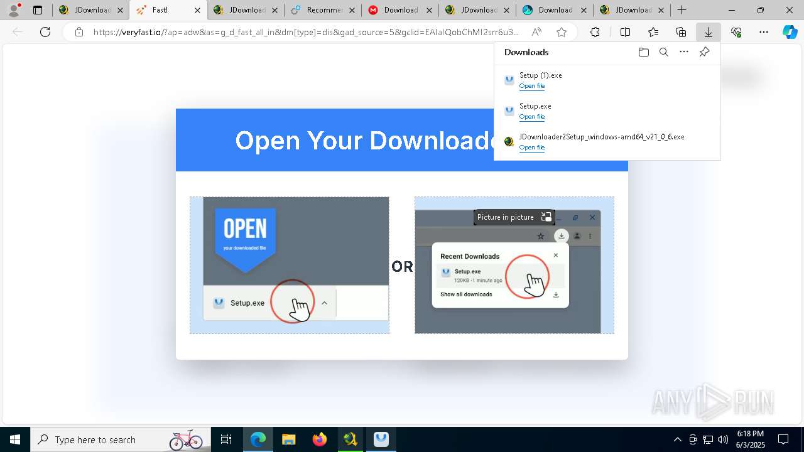Open Microsoft Edge from taskbar
804x452 pixels.
click(x=258, y=439)
